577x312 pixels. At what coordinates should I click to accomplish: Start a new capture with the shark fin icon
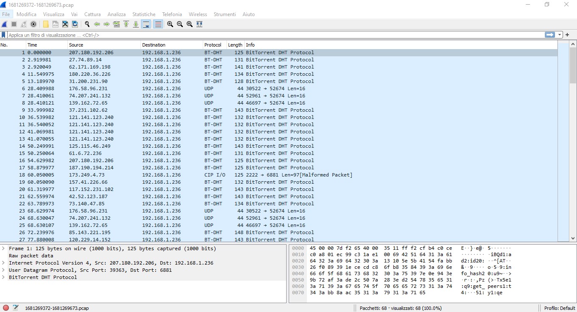pyautogui.click(x=4, y=24)
